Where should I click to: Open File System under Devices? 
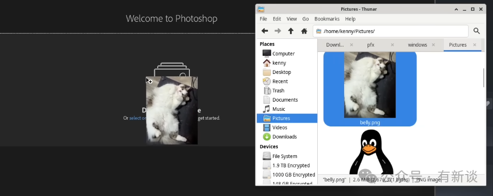click(284, 156)
